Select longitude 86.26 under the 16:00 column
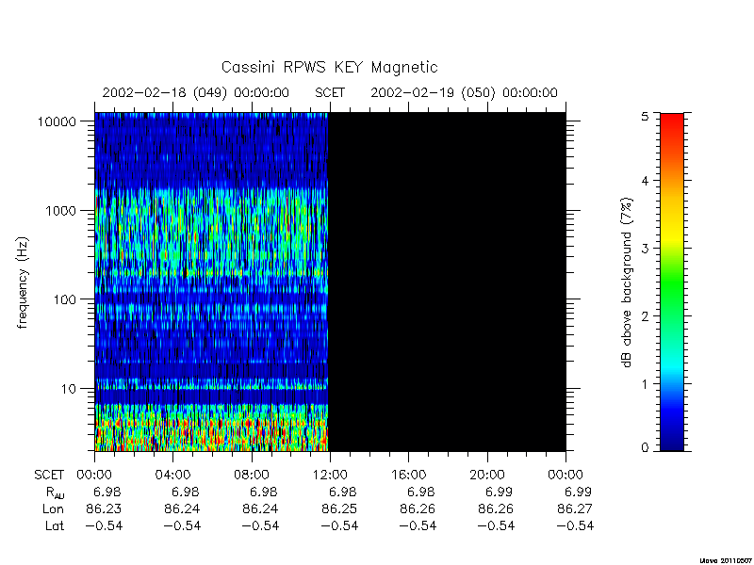The width and height of the screenshot is (754, 565). (x=418, y=508)
